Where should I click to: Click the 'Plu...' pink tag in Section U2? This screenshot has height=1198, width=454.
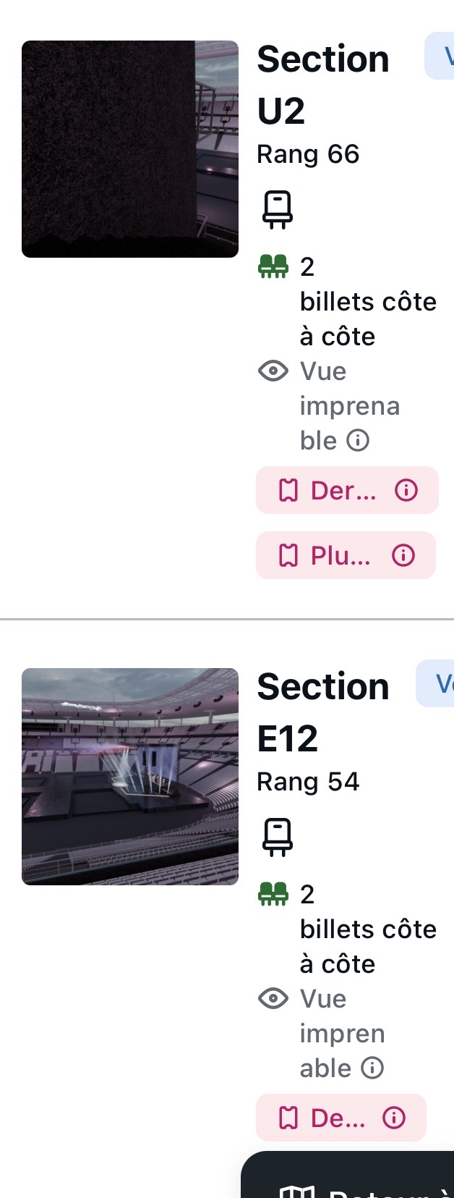click(x=346, y=556)
